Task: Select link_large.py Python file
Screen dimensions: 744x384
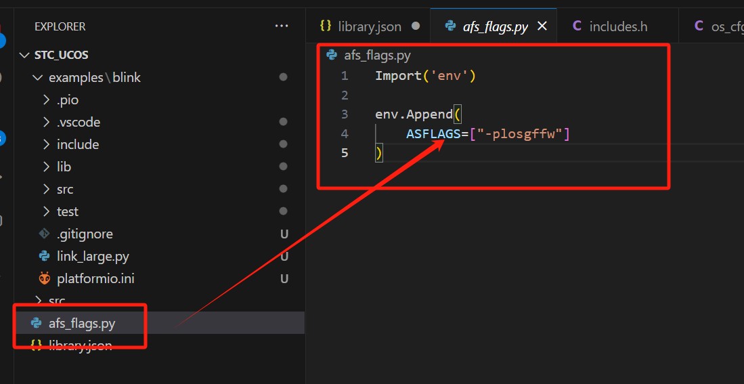Action: click(x=93, y=256)
